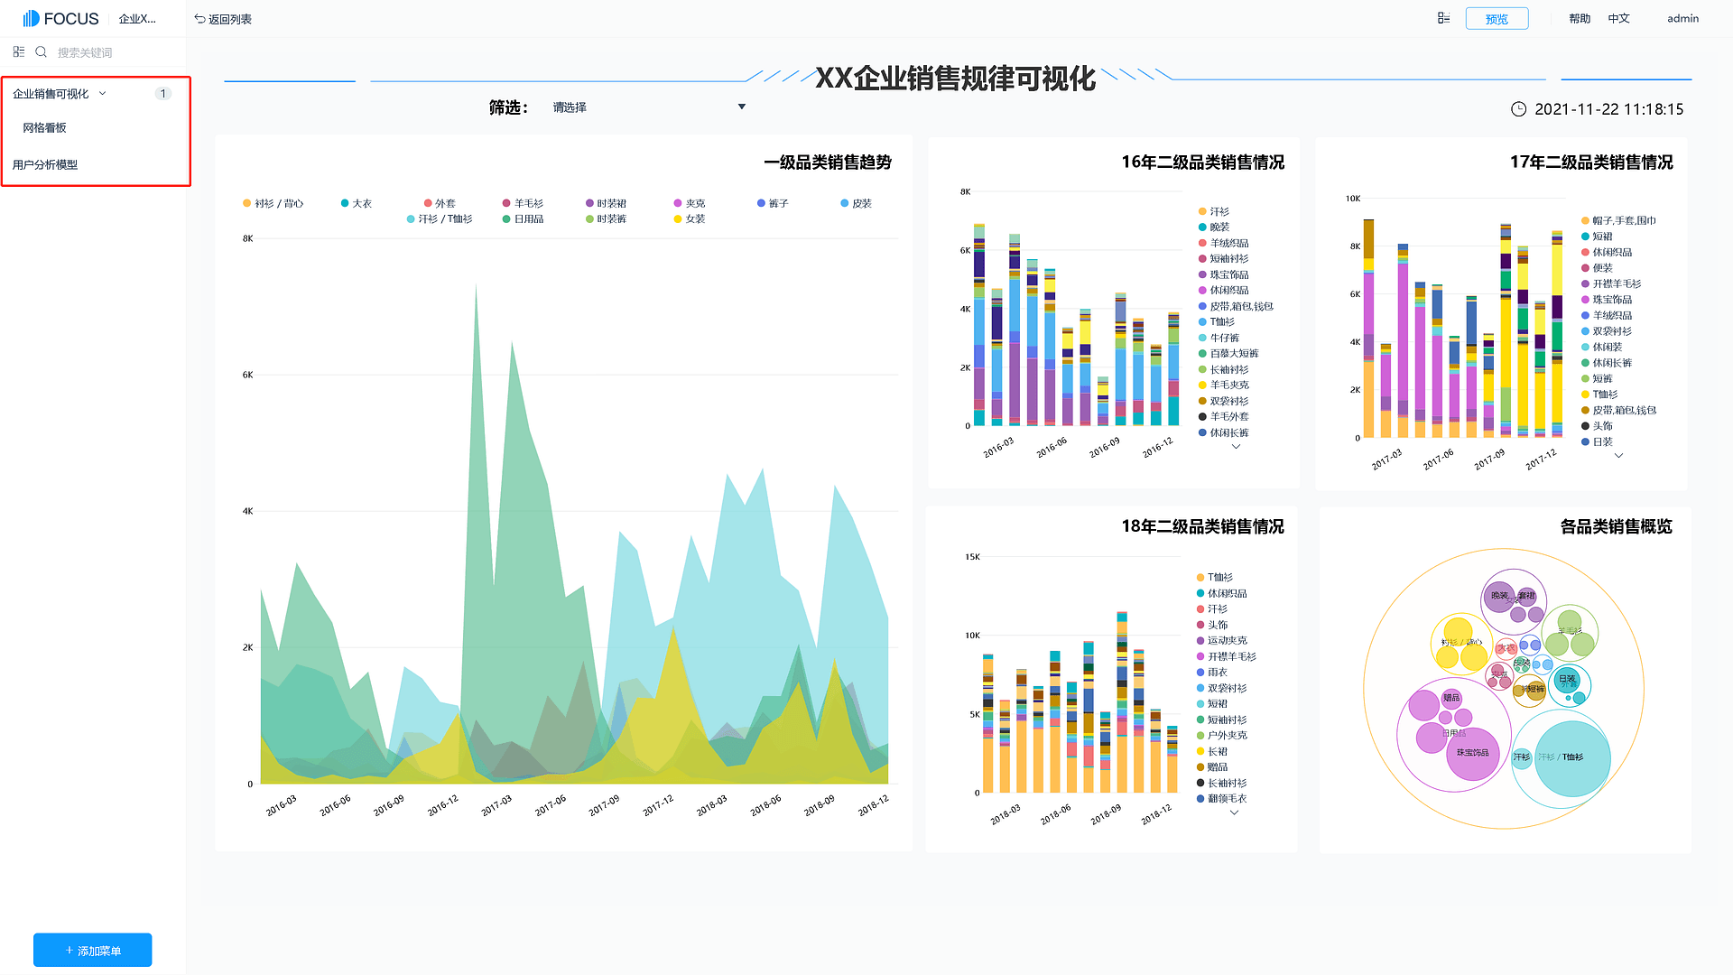Click the 珠宝饰品 bubble in overview chart

[1472, 753]
